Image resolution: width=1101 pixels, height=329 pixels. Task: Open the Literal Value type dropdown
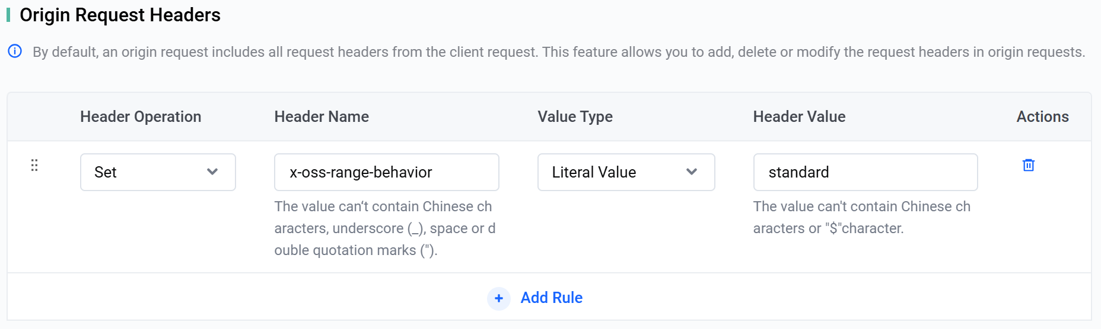coord(626,172)
